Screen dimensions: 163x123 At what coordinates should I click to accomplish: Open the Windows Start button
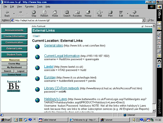click(x=6, y=120)
